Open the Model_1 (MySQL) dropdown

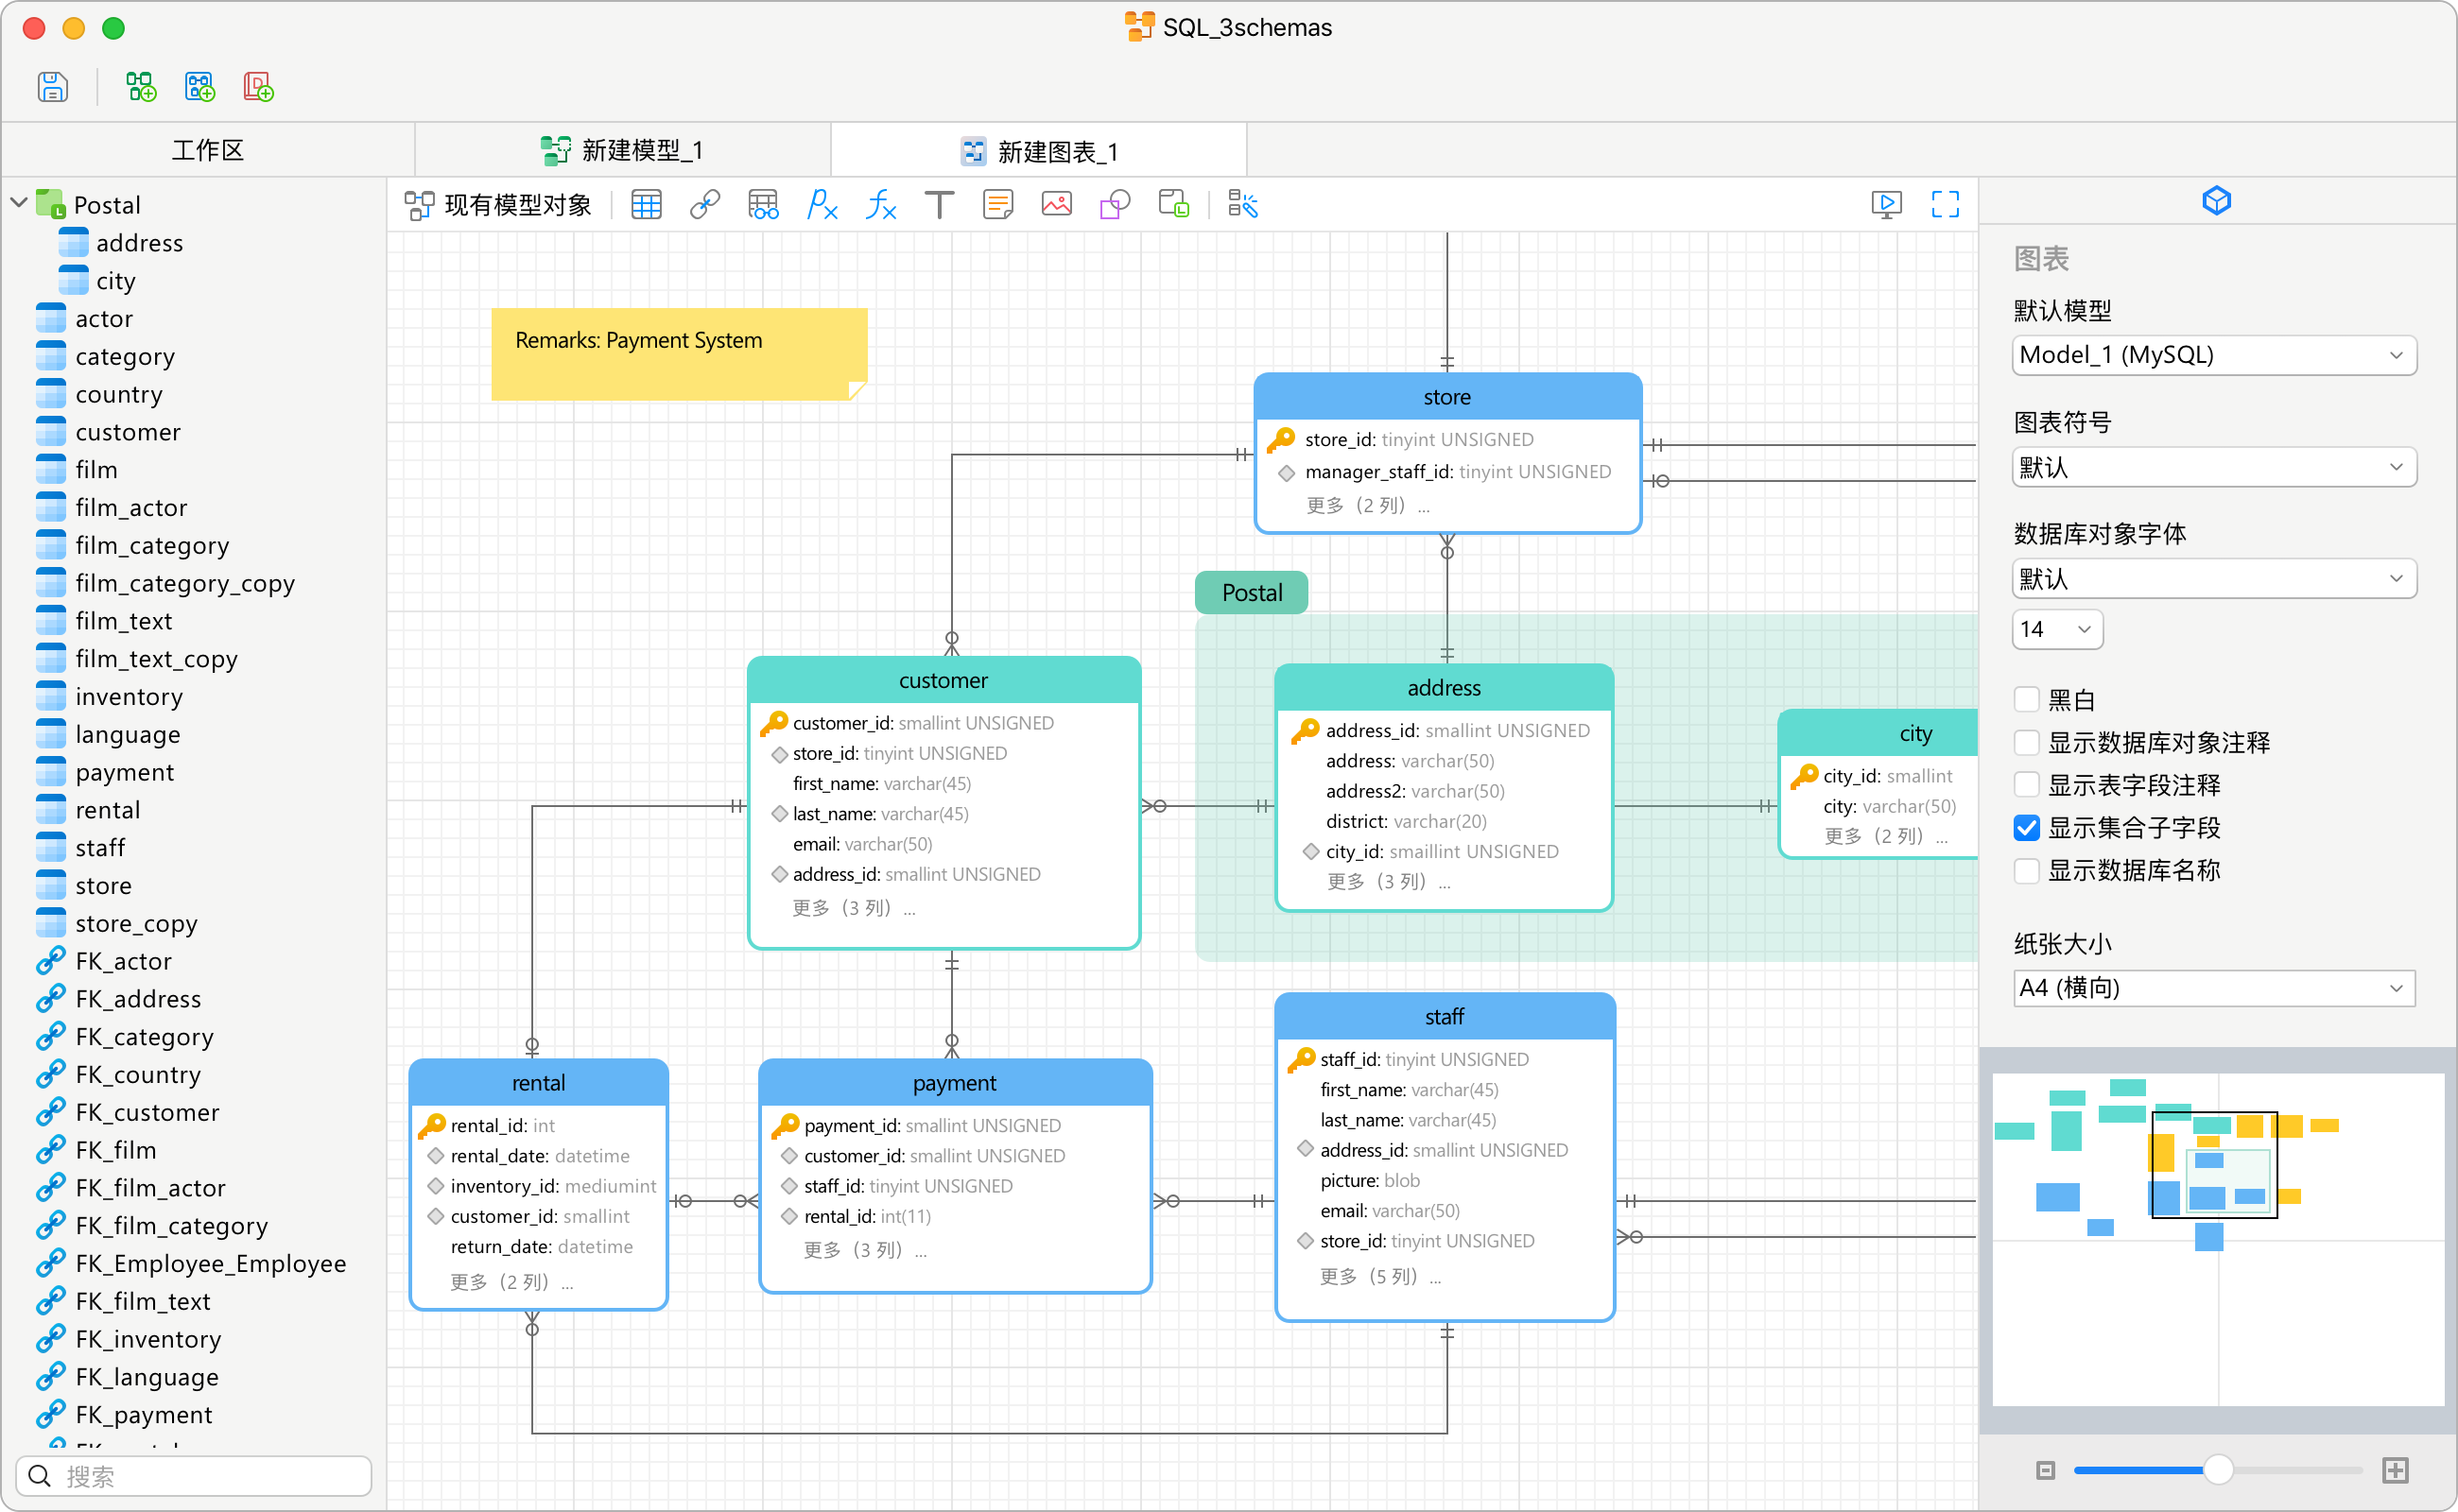[2213, 355]
